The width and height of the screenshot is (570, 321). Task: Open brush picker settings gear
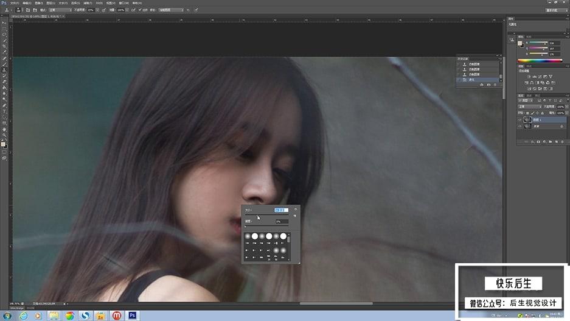tap(295, 209)
